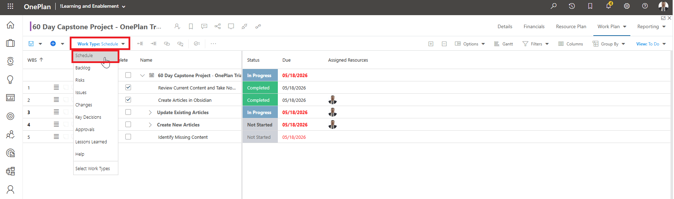
Task: Expand the Create New Articles row
Action: (150, 125)
